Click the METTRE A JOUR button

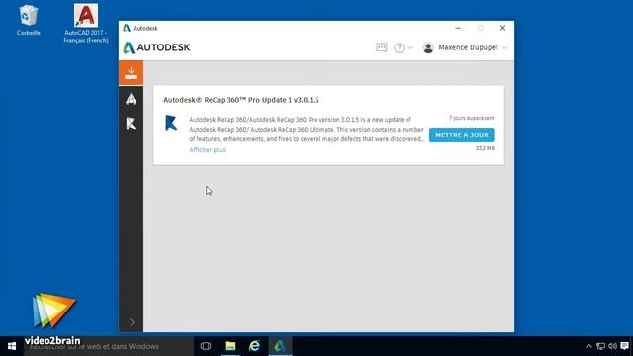pyautogui.click(x=462, y=134)
